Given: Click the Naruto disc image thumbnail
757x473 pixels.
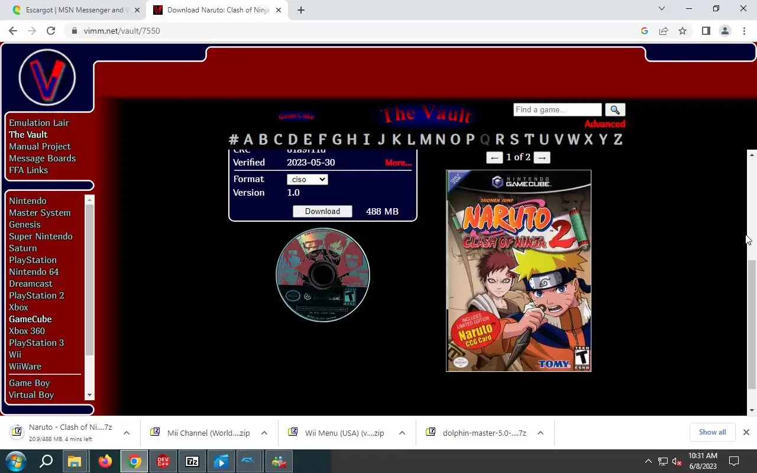Looking at the screenshot, I should coord(323,275).
